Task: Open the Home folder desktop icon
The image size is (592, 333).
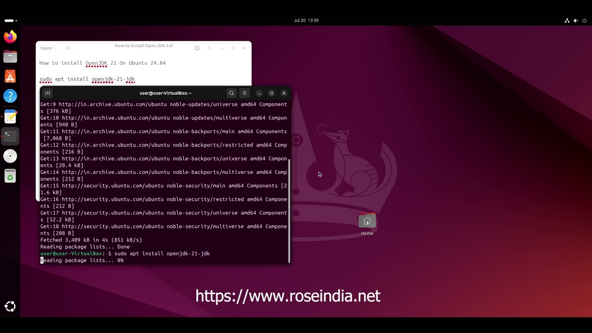Action: coord(367,225)
